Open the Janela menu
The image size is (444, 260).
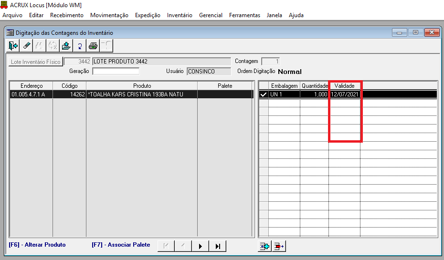click(x=274, y=15)
